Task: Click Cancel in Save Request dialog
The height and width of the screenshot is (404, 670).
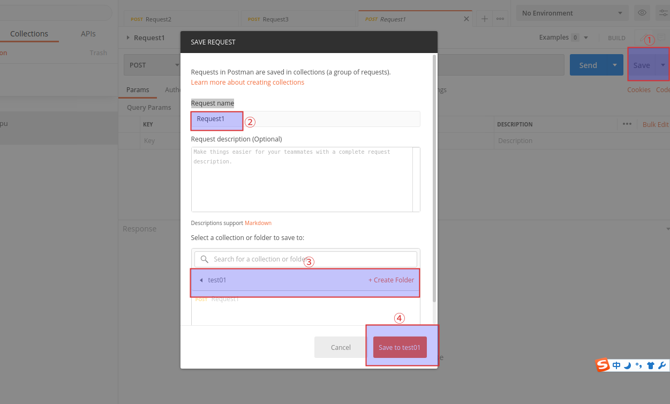Action: coord(341,347)
